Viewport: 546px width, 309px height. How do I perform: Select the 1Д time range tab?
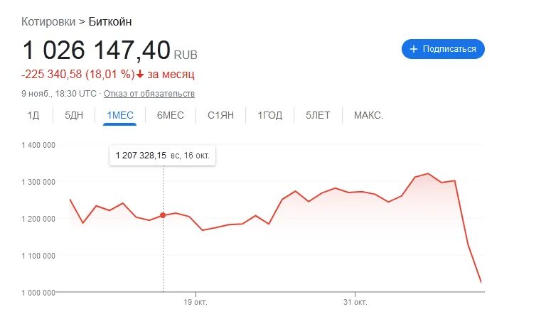(33, 115)
